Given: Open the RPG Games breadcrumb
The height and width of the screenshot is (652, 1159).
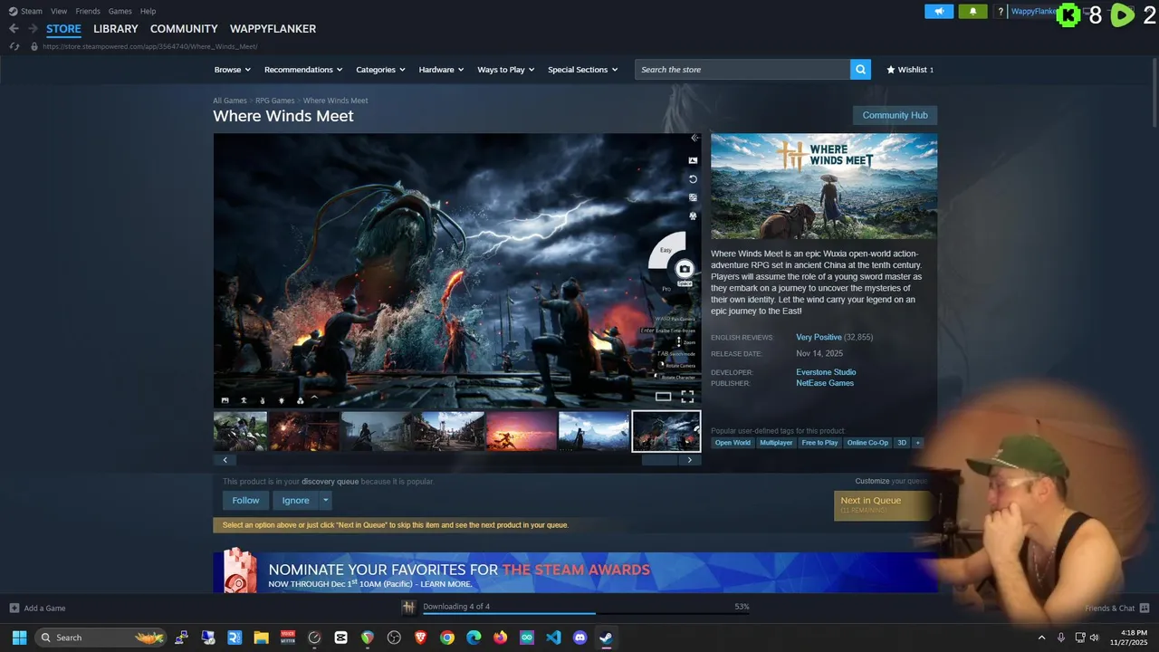Looking at the screenshot, I should pyautogui.click(x=274, y=101).
